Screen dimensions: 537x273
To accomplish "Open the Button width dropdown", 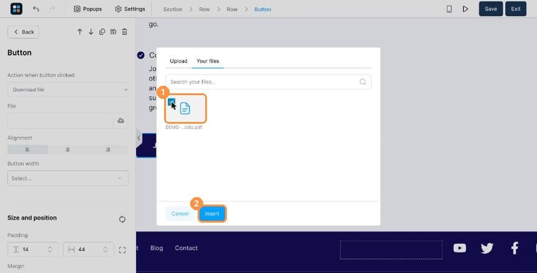I will pos(68,178).
